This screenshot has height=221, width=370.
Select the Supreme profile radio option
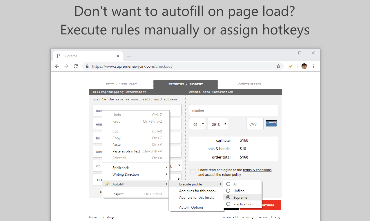(x=228, y=197)
